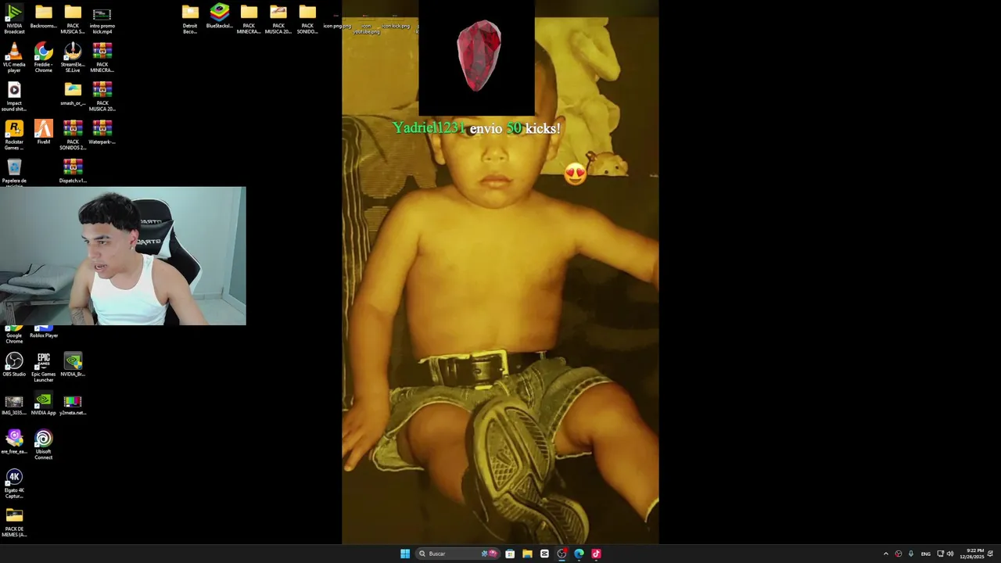Screen dimensions: 1001x563
Task: Open Papelera de reciclaje recycle bin
Action: tap(14, 172)
